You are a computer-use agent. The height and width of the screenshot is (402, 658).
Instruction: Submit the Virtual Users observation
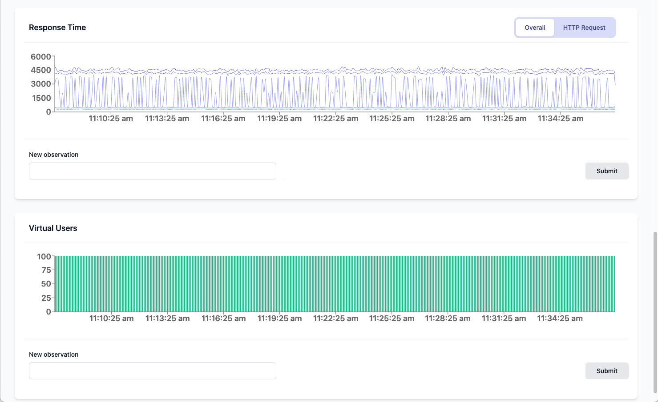(x=607, y=371)
